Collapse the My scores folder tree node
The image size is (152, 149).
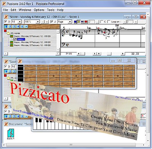tap(5, 33)
